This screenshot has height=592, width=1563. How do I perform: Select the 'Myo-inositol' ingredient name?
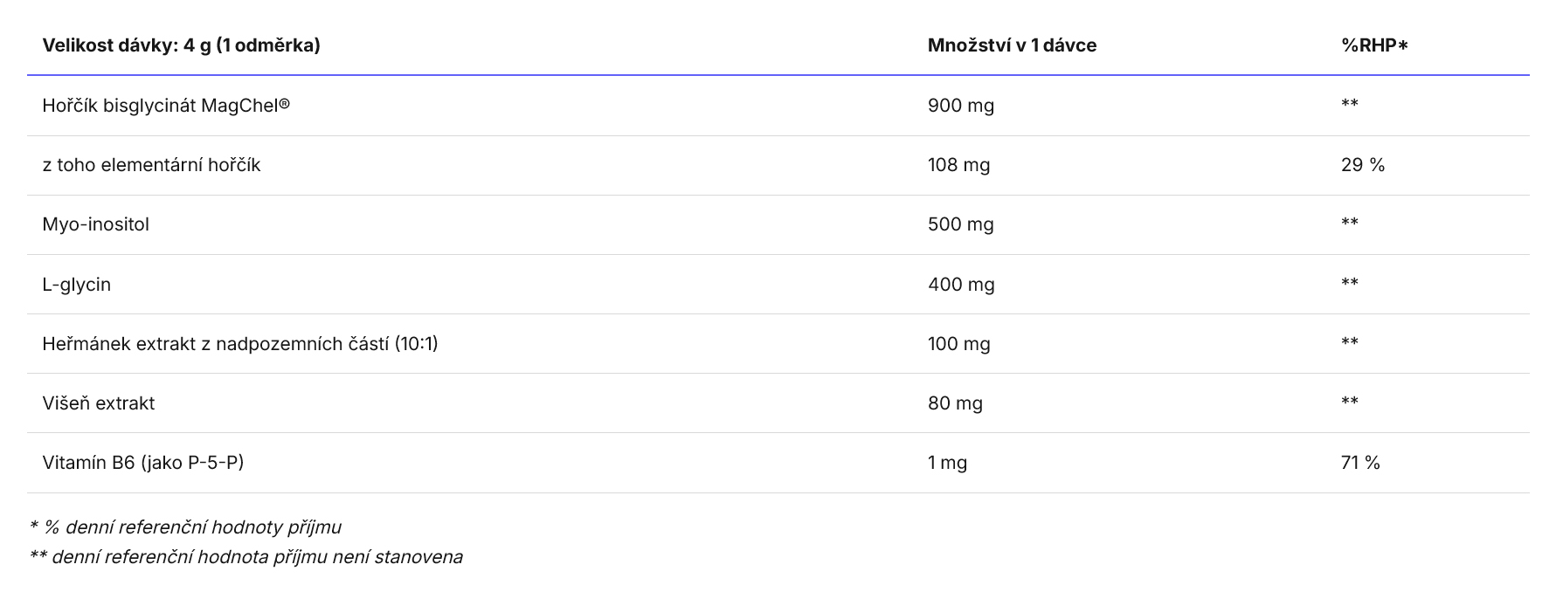coord(95,224)
